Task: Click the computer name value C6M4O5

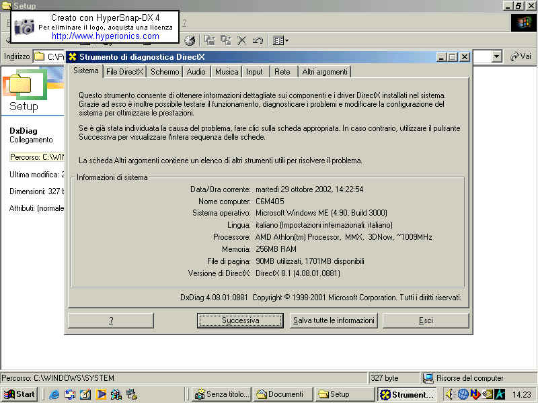Action: (270, 201)
